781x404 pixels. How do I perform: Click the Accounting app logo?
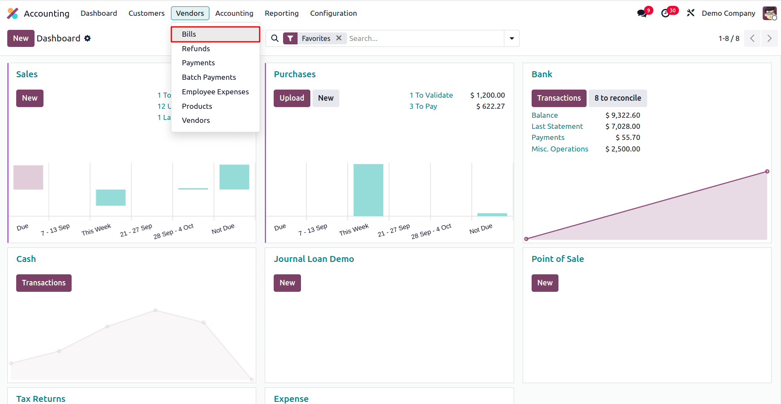13,13
